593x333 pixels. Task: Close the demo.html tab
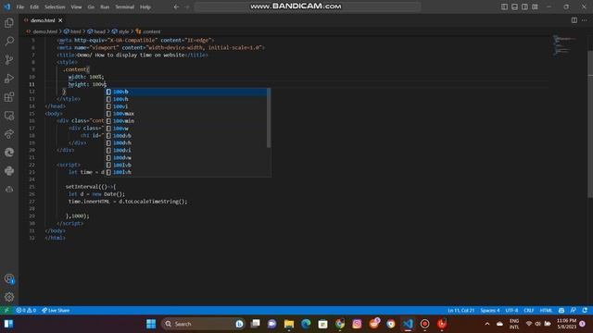[x=60, y=20]
